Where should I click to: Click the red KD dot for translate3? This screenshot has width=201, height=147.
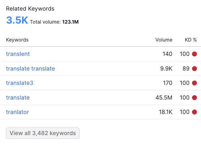tap(194, 83)
